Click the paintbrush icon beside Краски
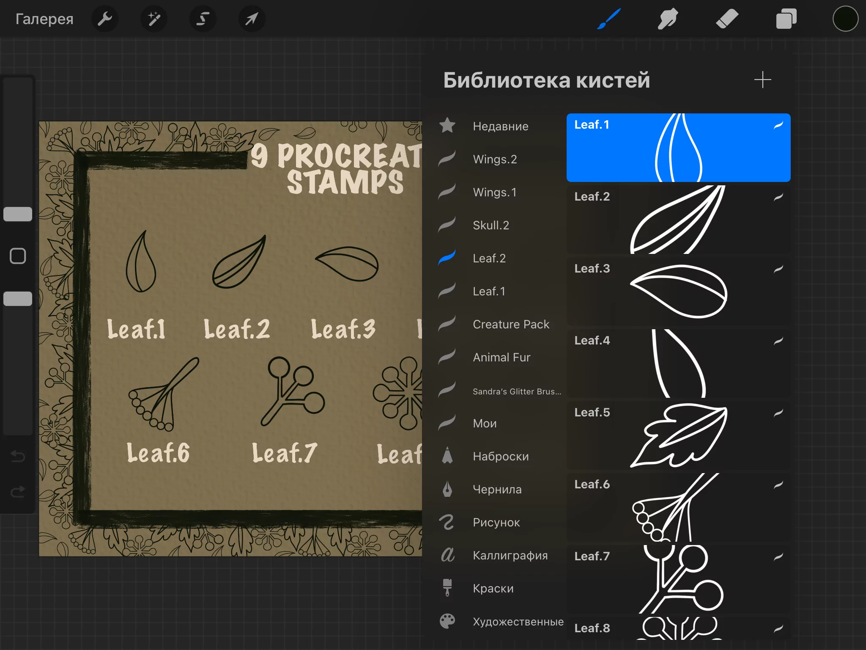Viewport: 866px width, 650px height. [447, 588]
